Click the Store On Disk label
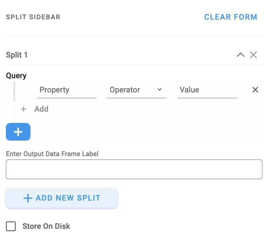The width and height of the screenshot is (270, 244). (x=46, y=226)
